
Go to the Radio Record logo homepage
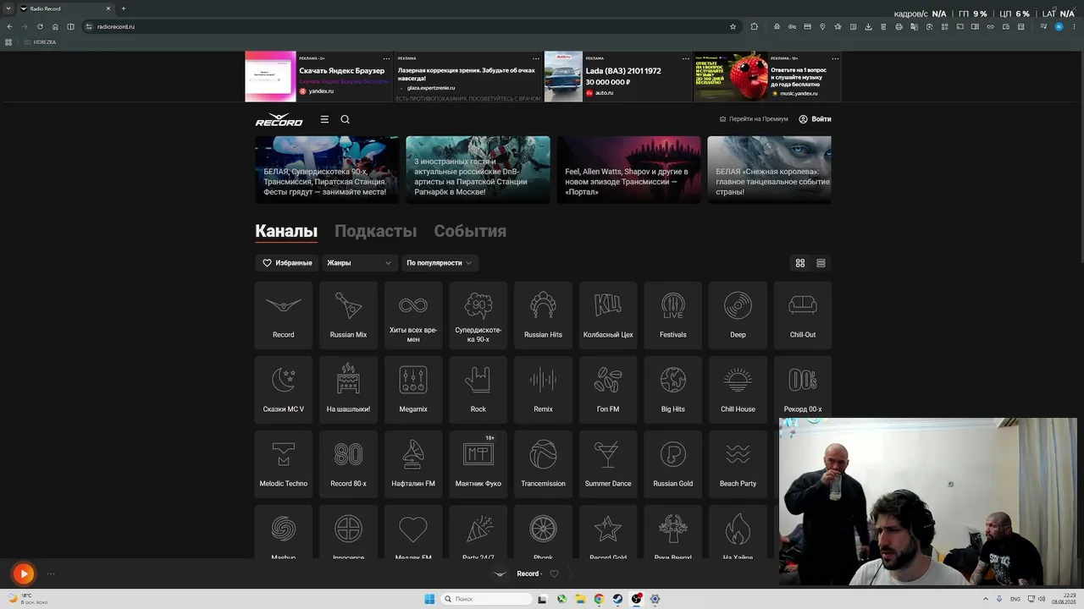pos(279,119)
